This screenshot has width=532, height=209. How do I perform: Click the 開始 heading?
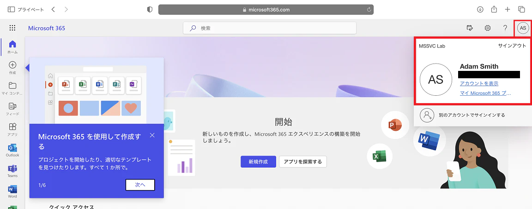coord(283,122)
